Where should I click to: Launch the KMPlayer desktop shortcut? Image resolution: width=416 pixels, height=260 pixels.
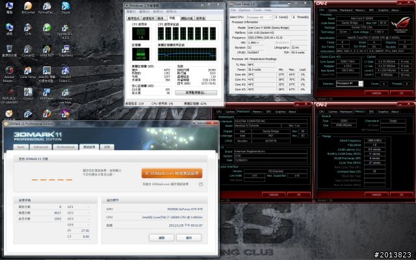(x=47, y=94)
